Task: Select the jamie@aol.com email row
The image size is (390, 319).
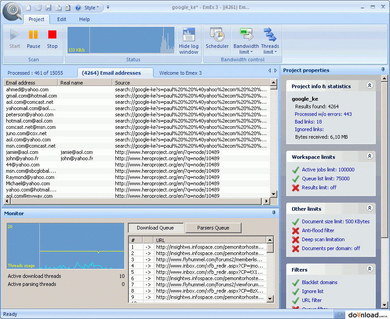Action: (x=136, y=152)
